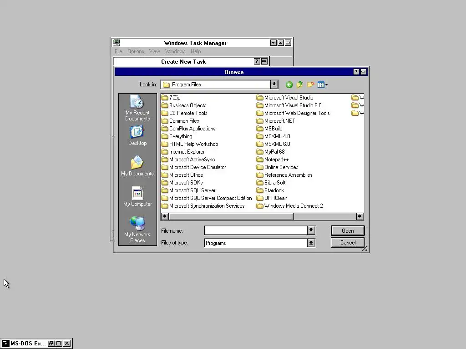This screenshot has width=466, height=349.
Task: Click the green Back arrow icon
Action: 289,85
